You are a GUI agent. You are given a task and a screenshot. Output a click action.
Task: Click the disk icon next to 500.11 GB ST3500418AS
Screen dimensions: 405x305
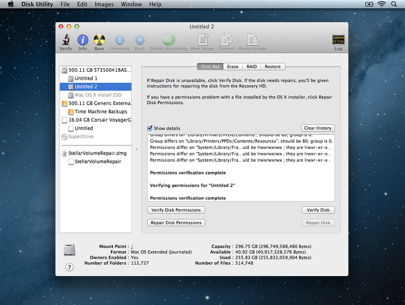tap(65, 70)
